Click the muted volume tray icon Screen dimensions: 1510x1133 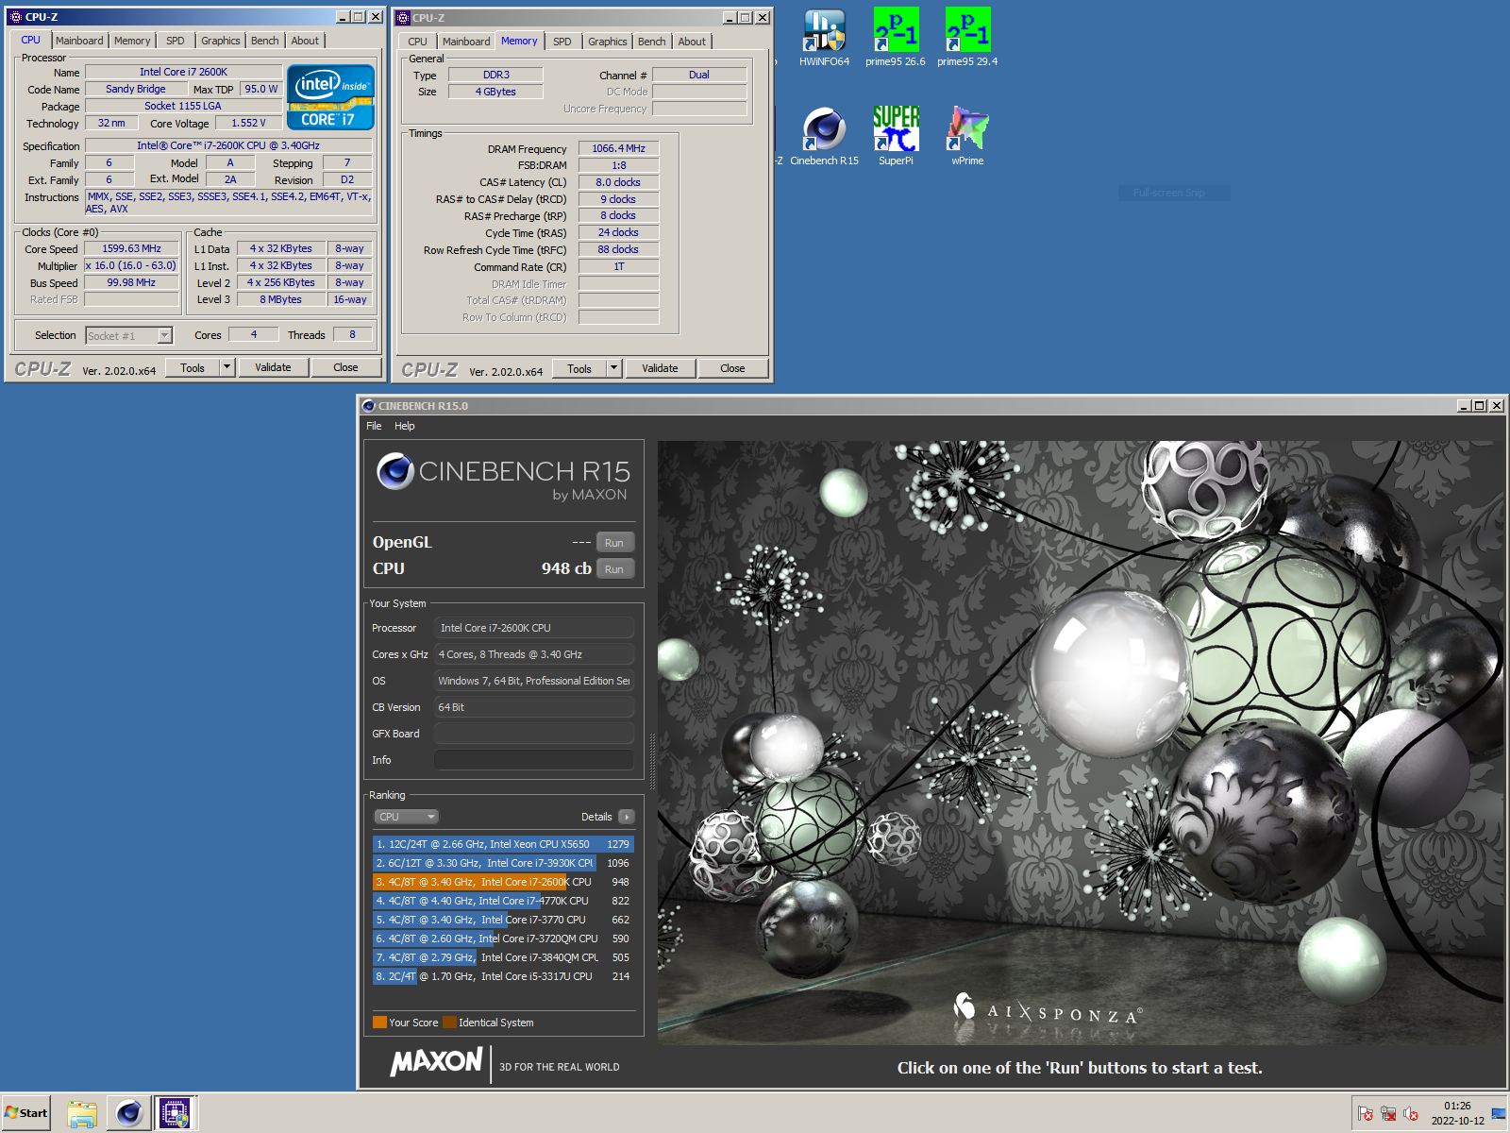(1411, 1114)
